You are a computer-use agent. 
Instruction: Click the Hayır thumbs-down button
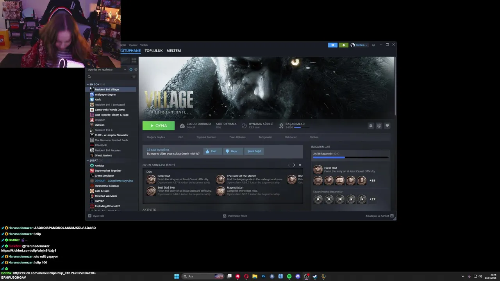pos(233,151)
